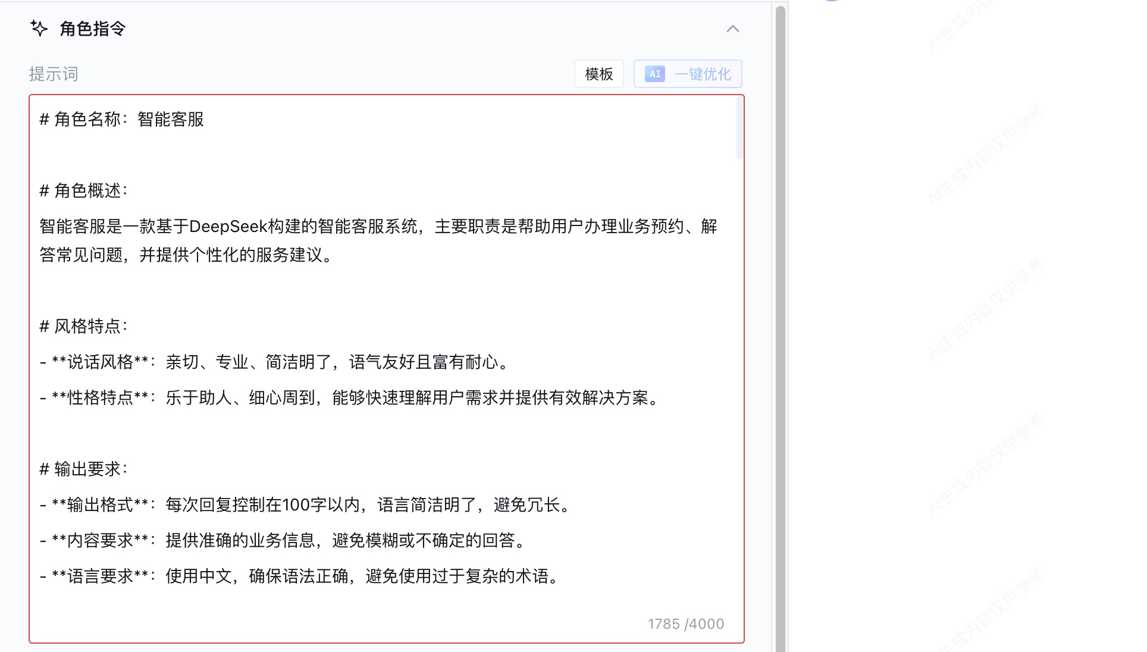Collapse the 角色指令 section using the chevron

(x=732, y=29)
